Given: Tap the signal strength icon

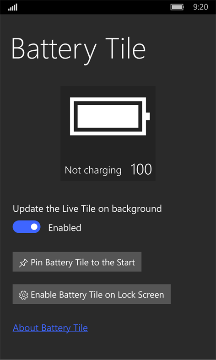Looking at the screenshot, I should pyautogui.click(x=13, y=7).
